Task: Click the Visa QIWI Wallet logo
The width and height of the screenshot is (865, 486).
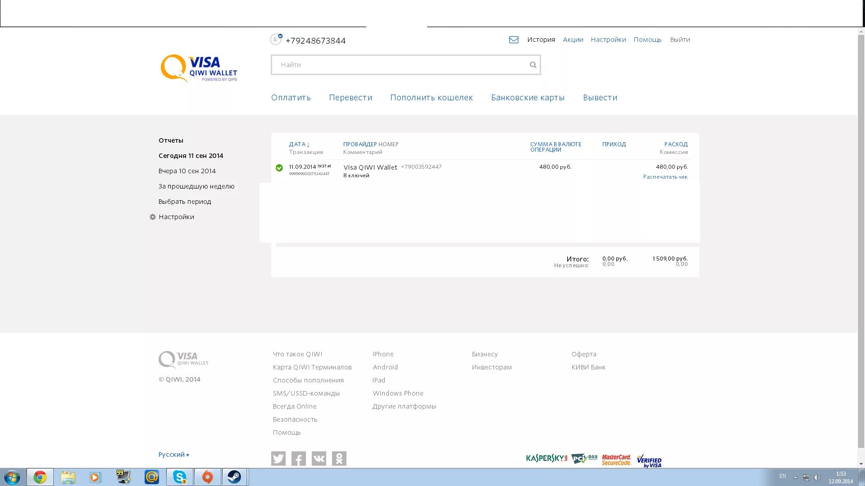Action: [199, 68]
